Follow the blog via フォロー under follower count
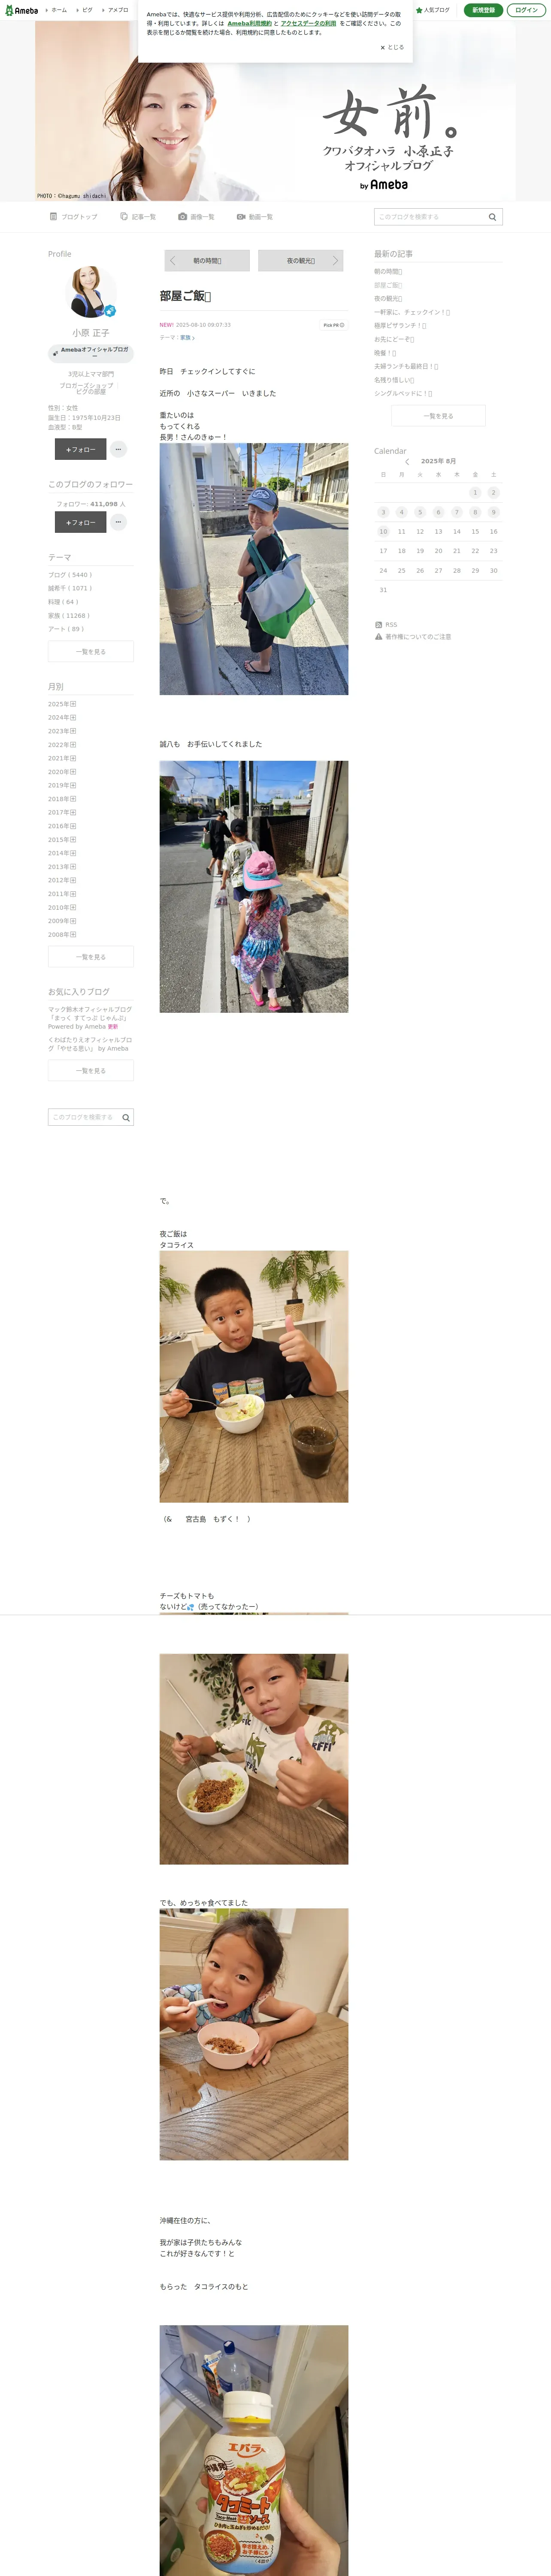This screenshot has width=551, height=2576. click(80, 522)
